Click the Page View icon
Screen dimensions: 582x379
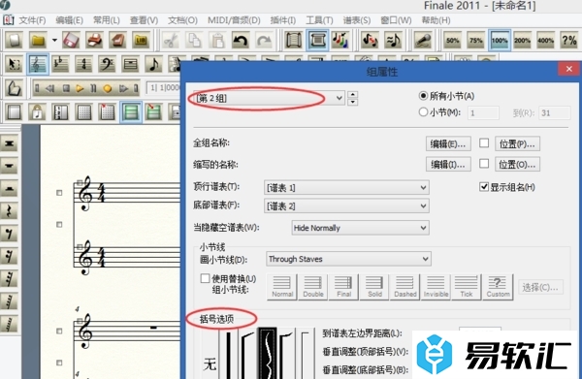tap(317, 40)
